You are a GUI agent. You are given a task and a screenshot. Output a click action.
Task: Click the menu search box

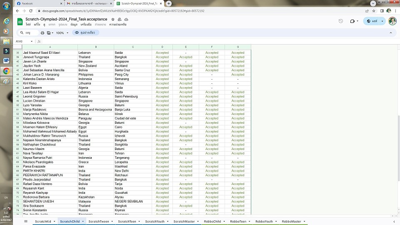click(28, 32)
